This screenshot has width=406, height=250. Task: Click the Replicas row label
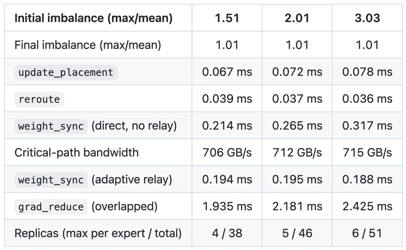point(98,233)
